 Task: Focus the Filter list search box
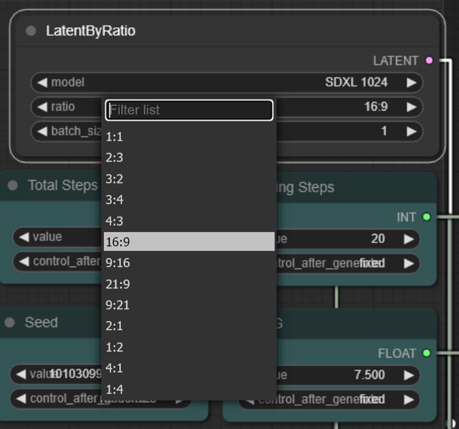pos(189,110)
